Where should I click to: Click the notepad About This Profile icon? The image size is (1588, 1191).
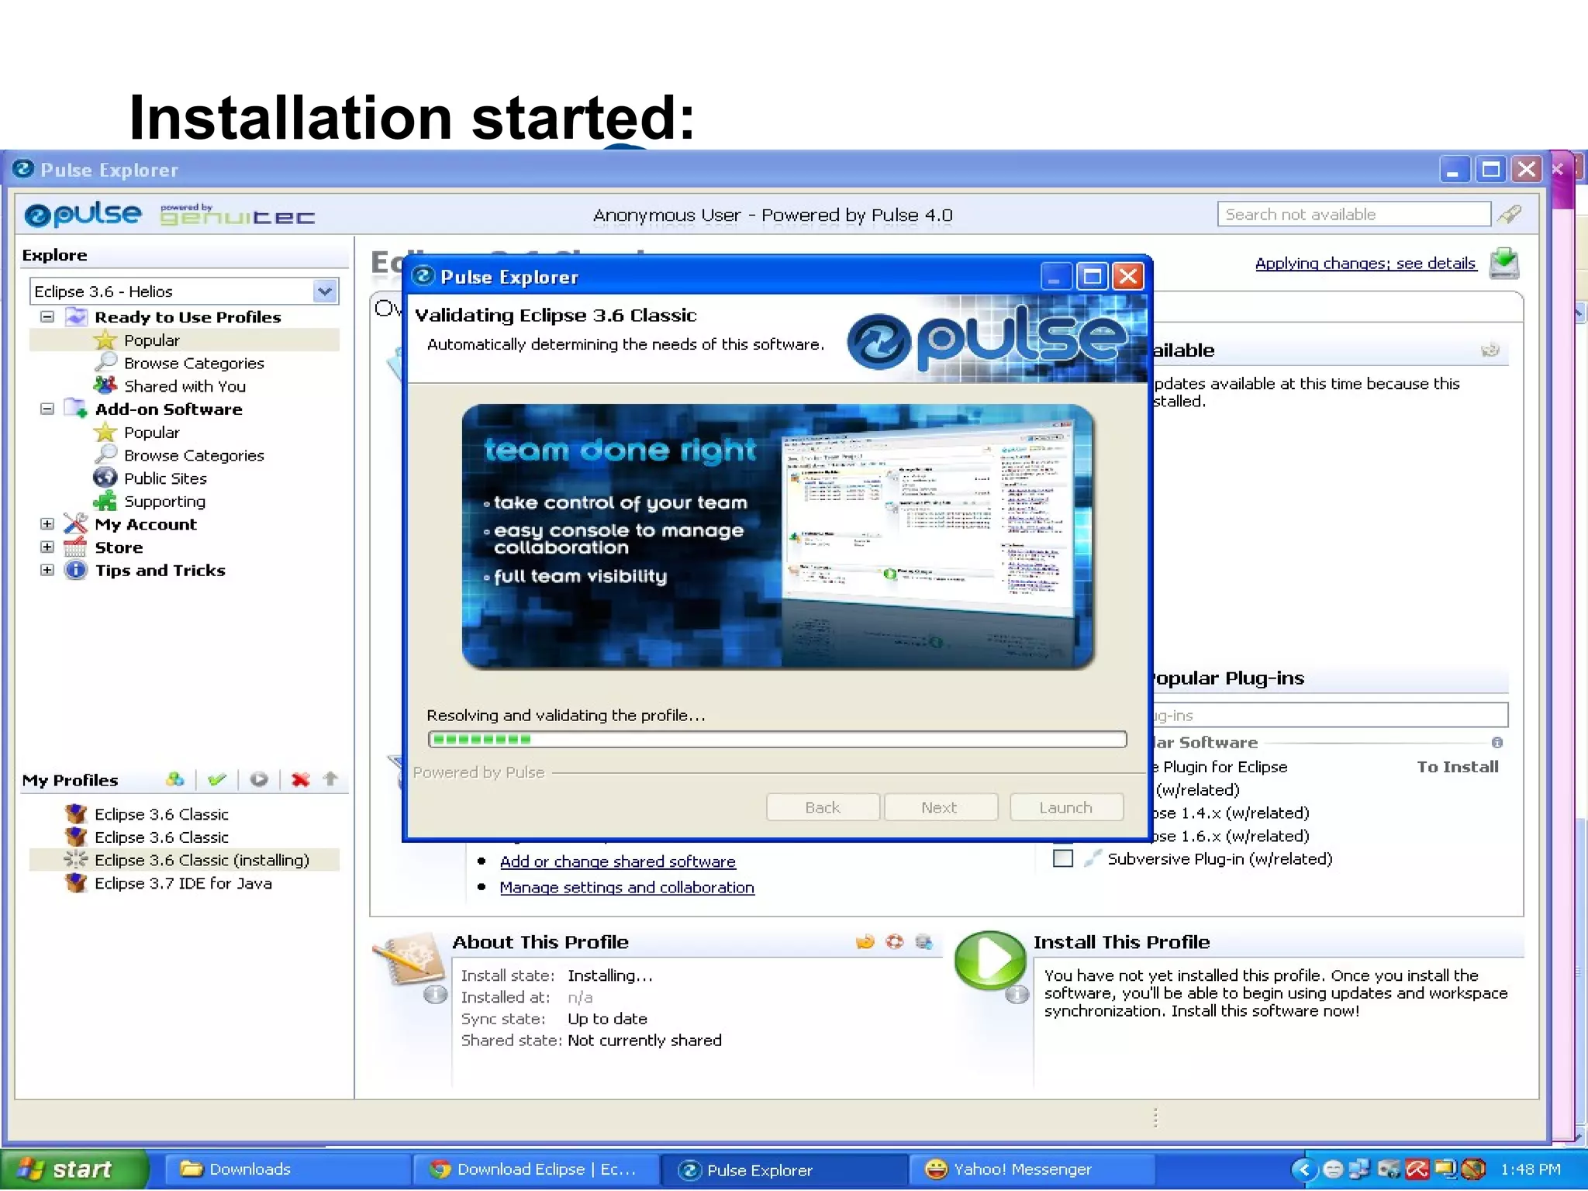click(x=409, y=958)
